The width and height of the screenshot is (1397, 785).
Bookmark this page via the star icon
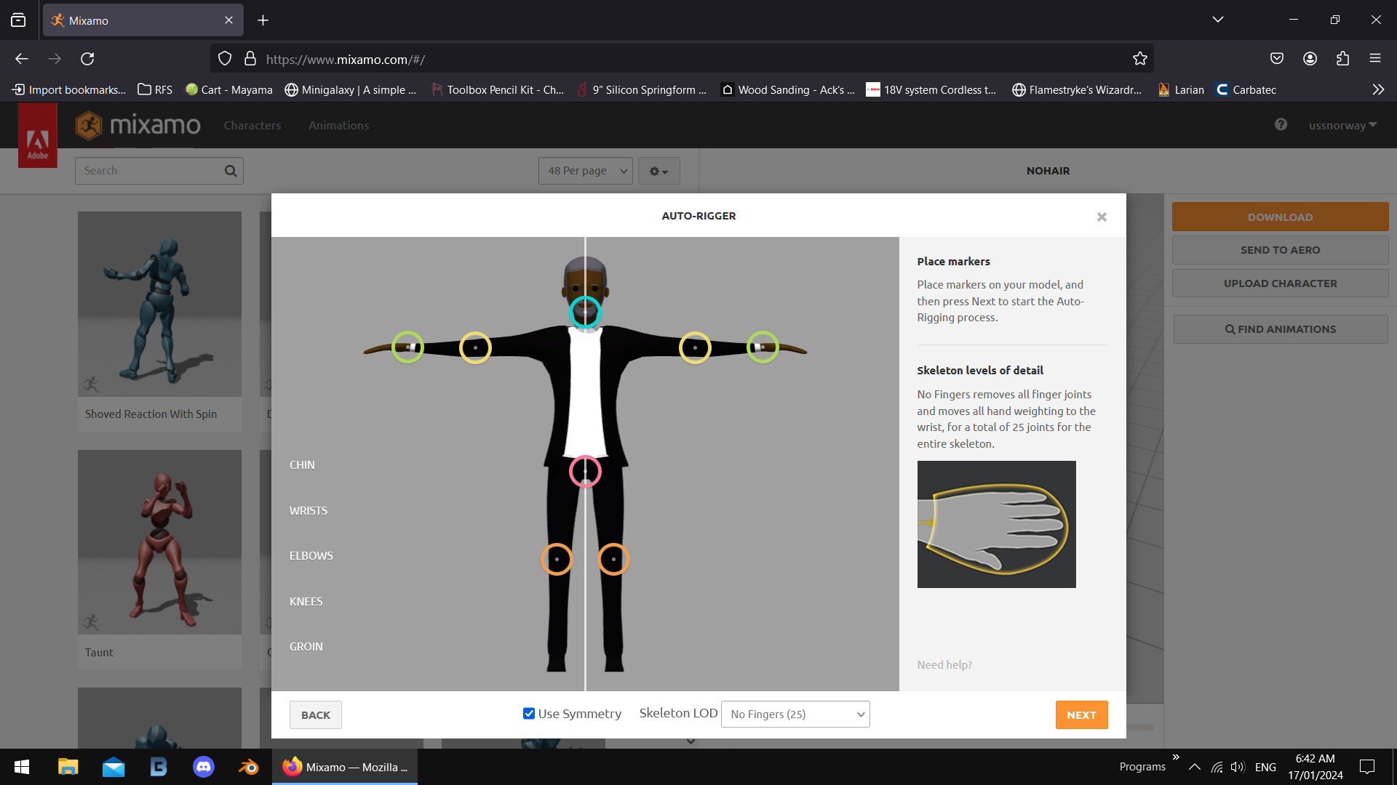1139,58
